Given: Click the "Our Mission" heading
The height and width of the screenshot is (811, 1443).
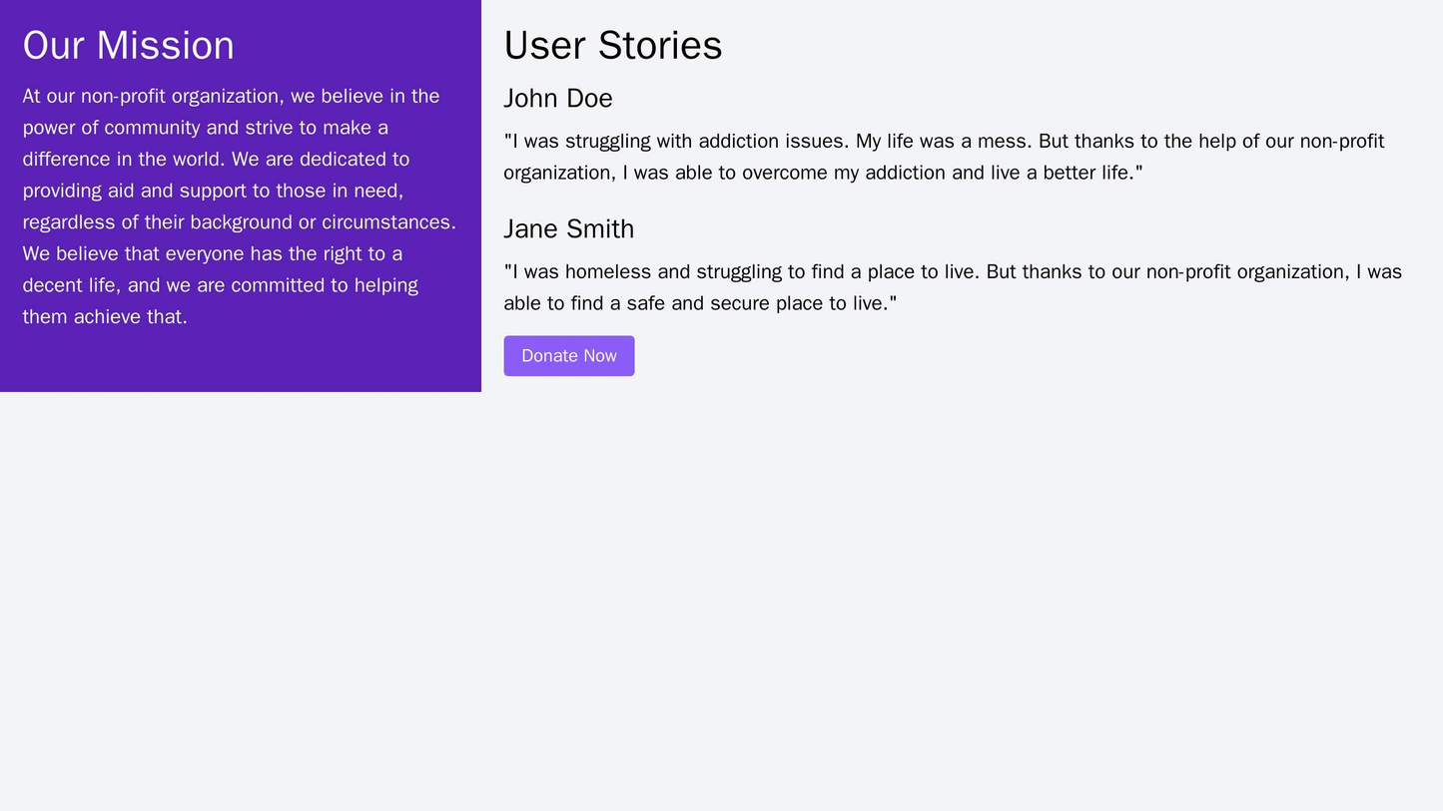Looking at the screenshot, I should (x=129, y=46).
